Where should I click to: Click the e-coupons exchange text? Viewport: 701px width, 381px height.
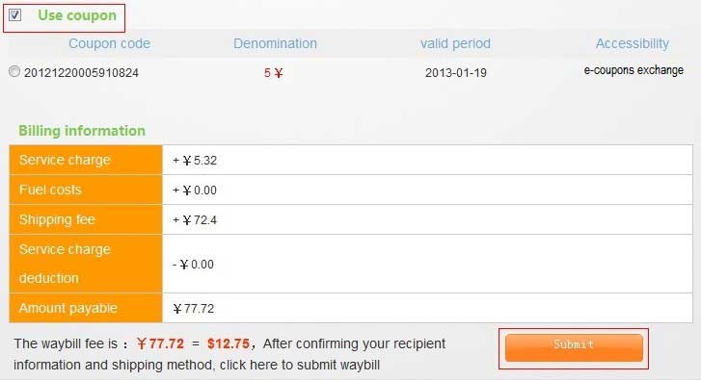(634, 70)
